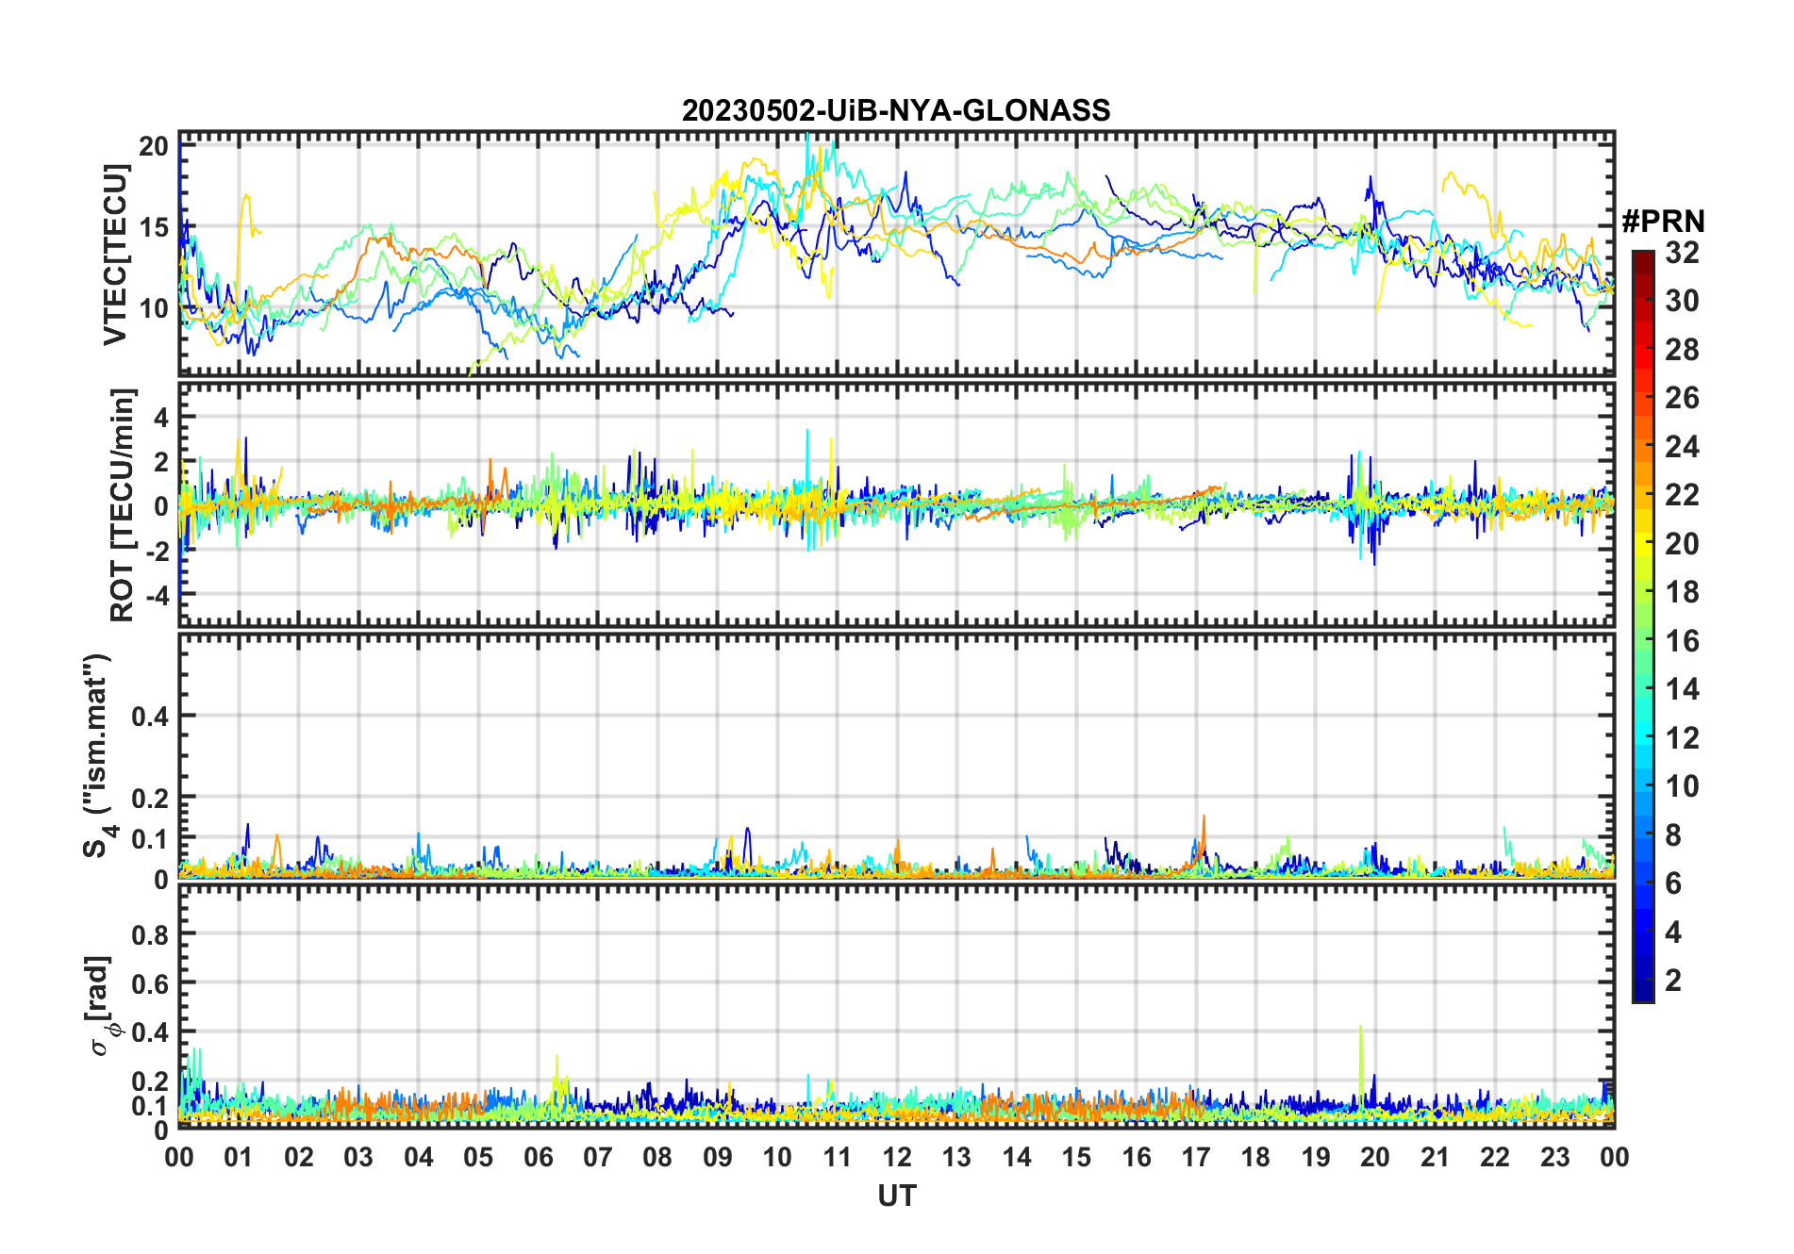Screen dimensions: 1794x1254
Task: Click UT axis tick label 23
Action: (x=1554, y=1157)
